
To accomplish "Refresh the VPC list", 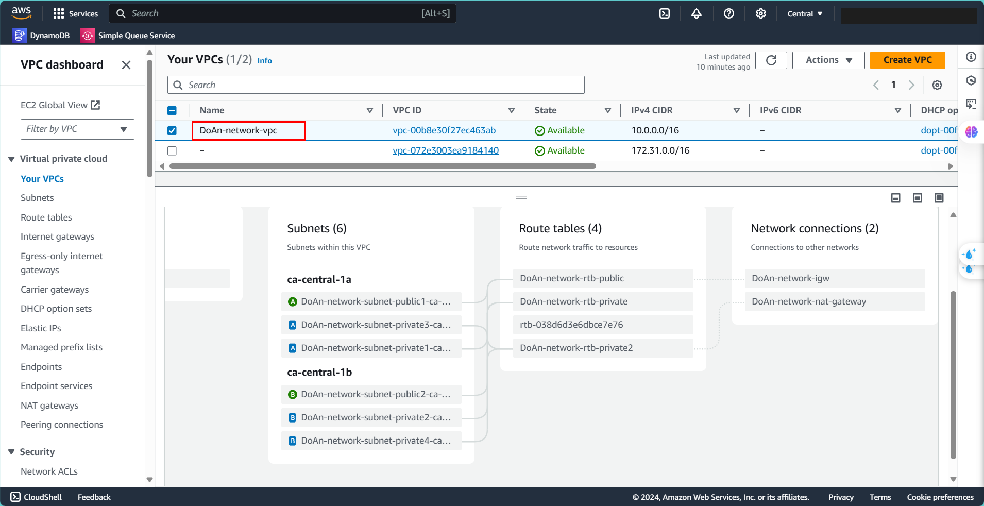I will pyautogui.click(x=771, y=60).
